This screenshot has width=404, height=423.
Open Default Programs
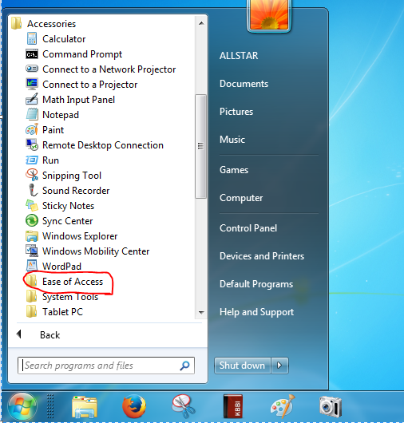[x=256, y=284]
